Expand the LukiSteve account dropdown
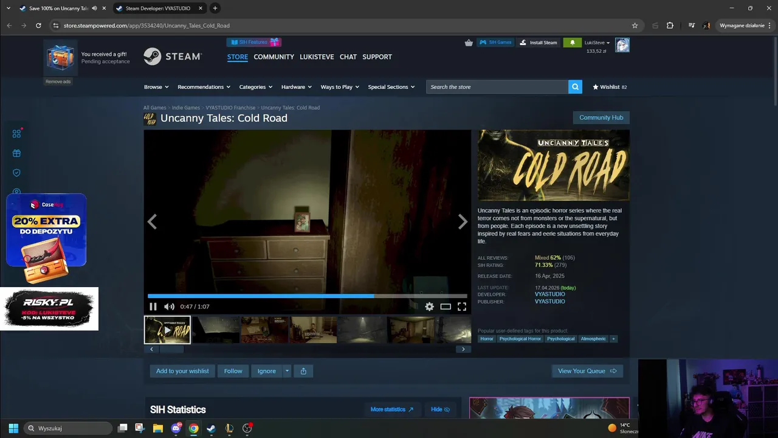The width and height of the screenshot is (778, 438). point(597,43)
